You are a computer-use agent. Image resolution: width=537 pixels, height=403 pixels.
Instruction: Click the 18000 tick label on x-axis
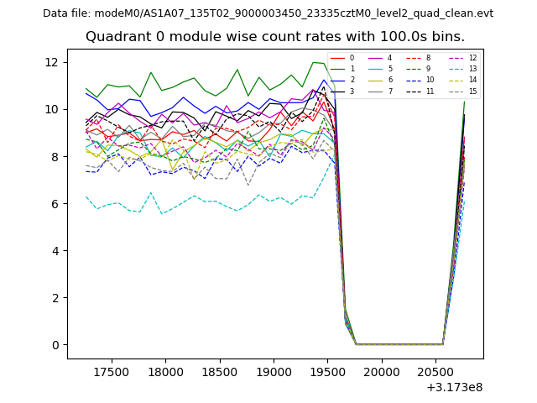pyautogui.click(x=165, y=372)
